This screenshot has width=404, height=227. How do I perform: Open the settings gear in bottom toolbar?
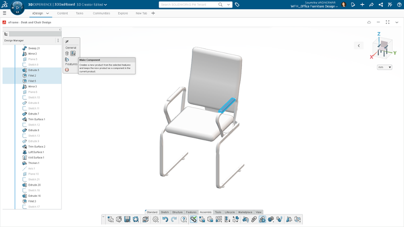pos(156,219)
